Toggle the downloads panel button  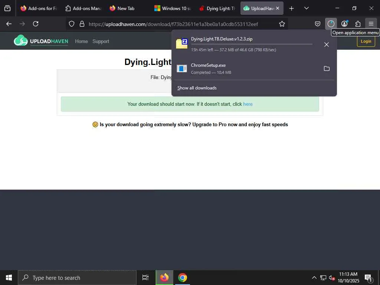click(x=331, y=24)
